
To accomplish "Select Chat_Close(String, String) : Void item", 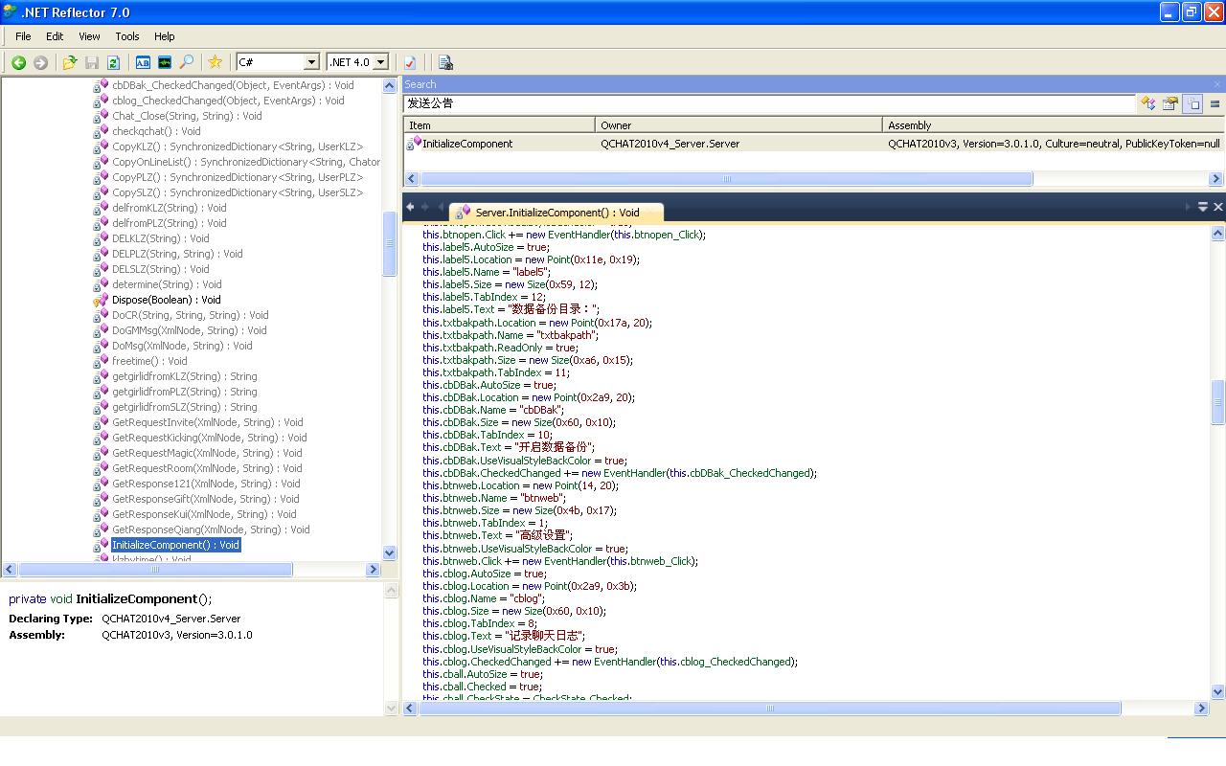I will [x=187, y=116].
